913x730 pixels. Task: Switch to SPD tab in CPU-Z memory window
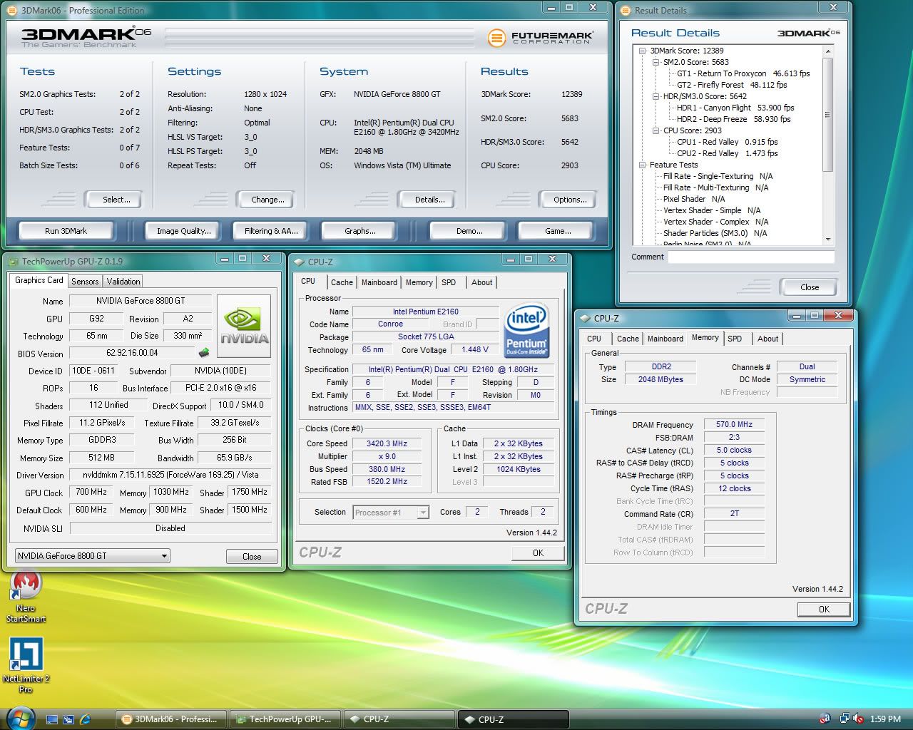tap(735, 339)
